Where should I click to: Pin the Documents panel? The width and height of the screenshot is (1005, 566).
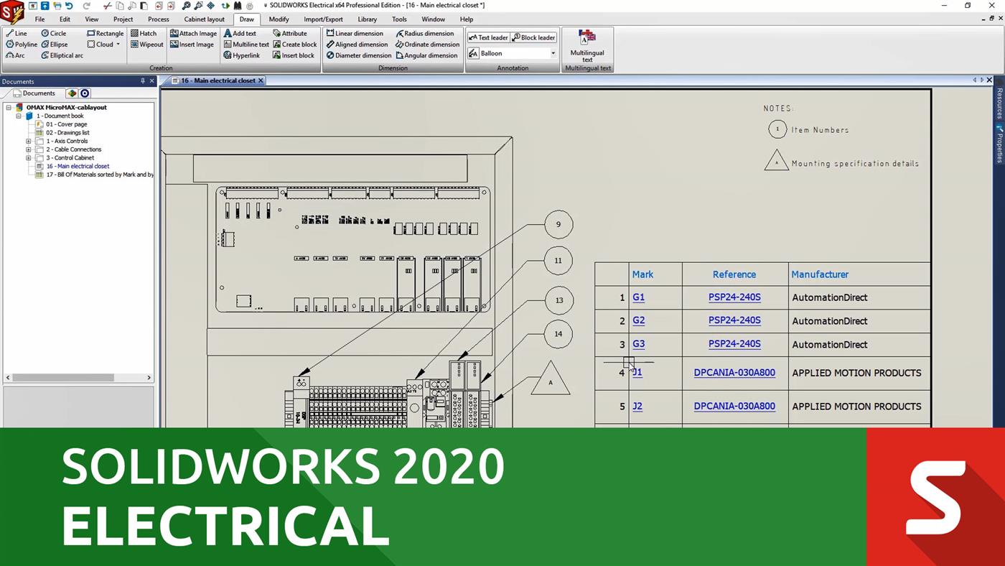[x=142, y=81]
